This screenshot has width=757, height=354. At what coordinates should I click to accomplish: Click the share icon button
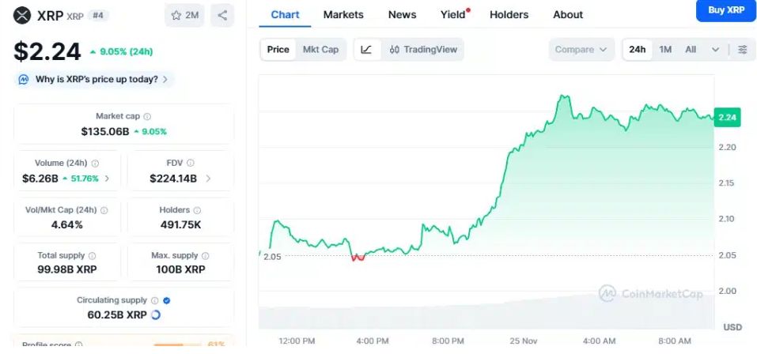[x=223, y=15]
